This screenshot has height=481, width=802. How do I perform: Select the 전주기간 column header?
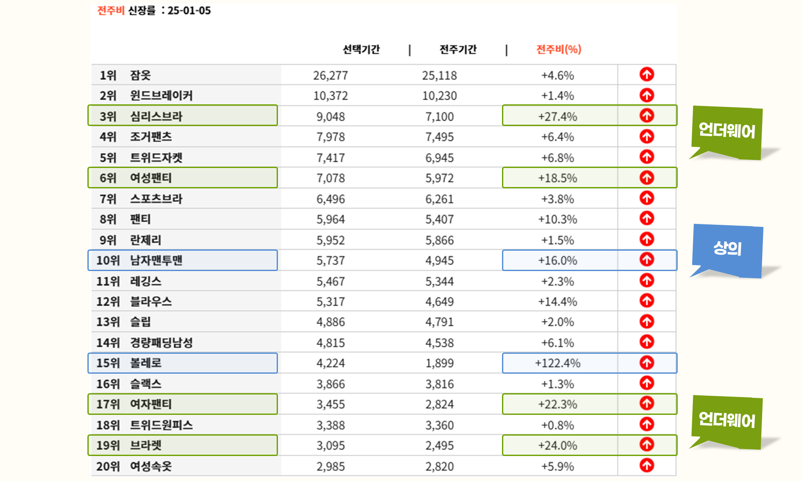click(x=458, y=50)
